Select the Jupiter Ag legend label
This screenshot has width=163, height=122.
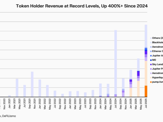(158, 56)
